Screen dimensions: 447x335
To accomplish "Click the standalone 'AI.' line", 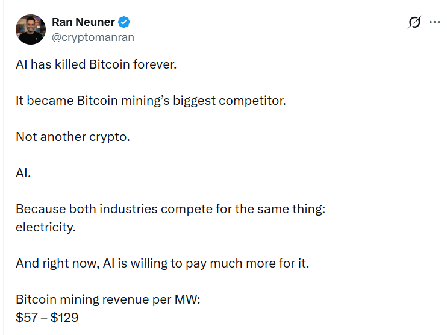I will pyautogui.click(x=23, y=172).
